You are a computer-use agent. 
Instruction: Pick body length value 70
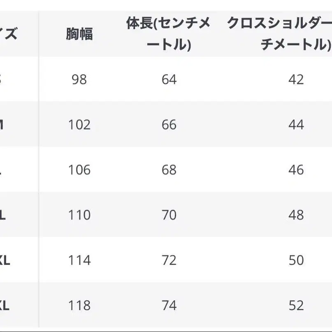[x=169, y=215]
